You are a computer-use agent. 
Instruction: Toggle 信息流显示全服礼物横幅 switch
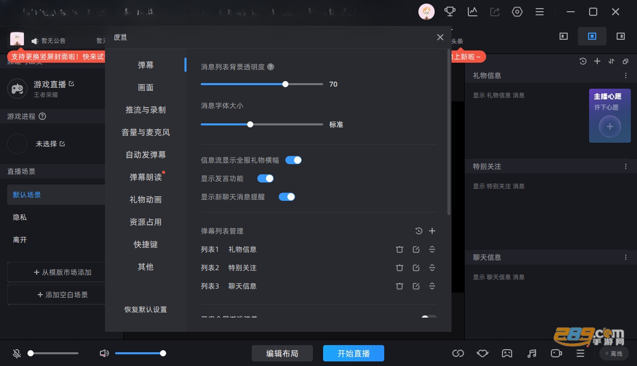tap(294, 160)
